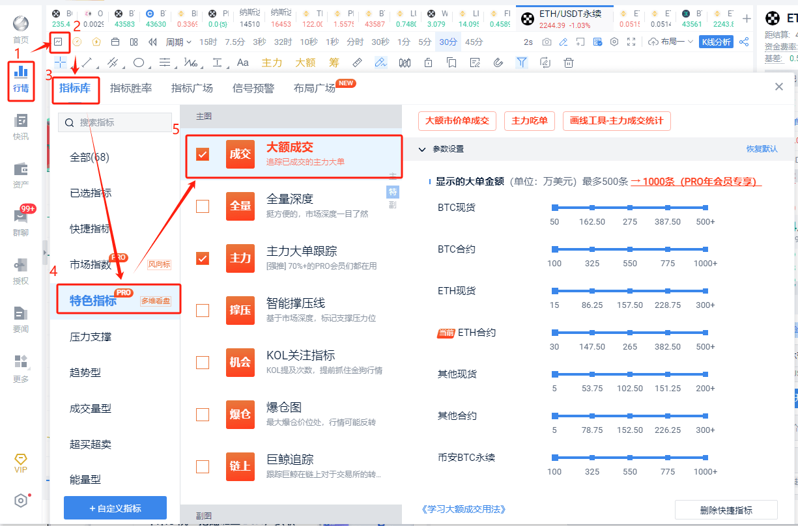Click BTC现货 slider at 275 mark
This screenshot has width=798, height=526.
click(x=630, y=208)
